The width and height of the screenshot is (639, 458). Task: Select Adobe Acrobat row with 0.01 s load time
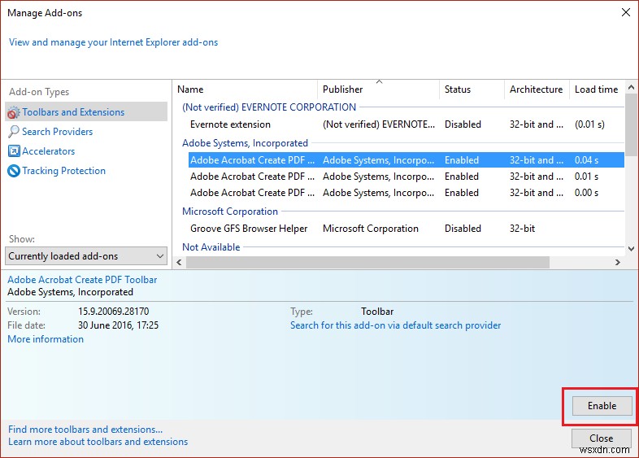(406, 177)
